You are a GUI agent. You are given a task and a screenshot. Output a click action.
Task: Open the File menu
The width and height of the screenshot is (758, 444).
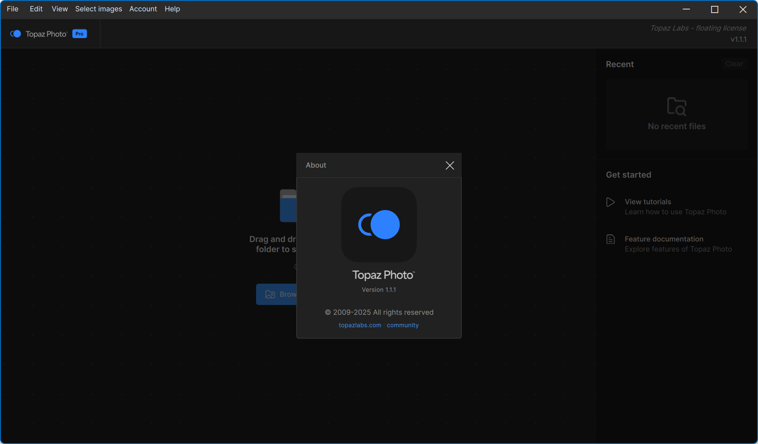coord(13,9)
